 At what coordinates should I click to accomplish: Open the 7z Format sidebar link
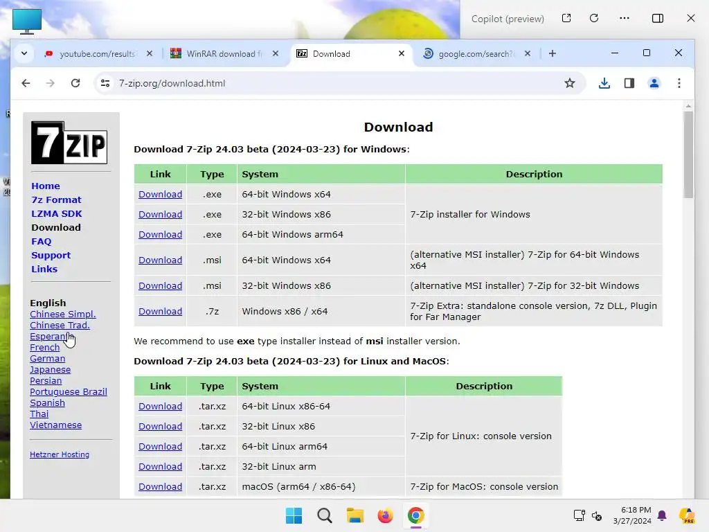pyautogui.click(x=56, y=200)
